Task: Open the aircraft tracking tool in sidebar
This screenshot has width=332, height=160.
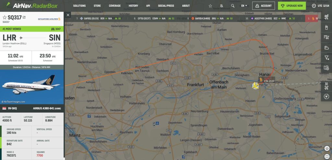Action: [x=326, y=17]
